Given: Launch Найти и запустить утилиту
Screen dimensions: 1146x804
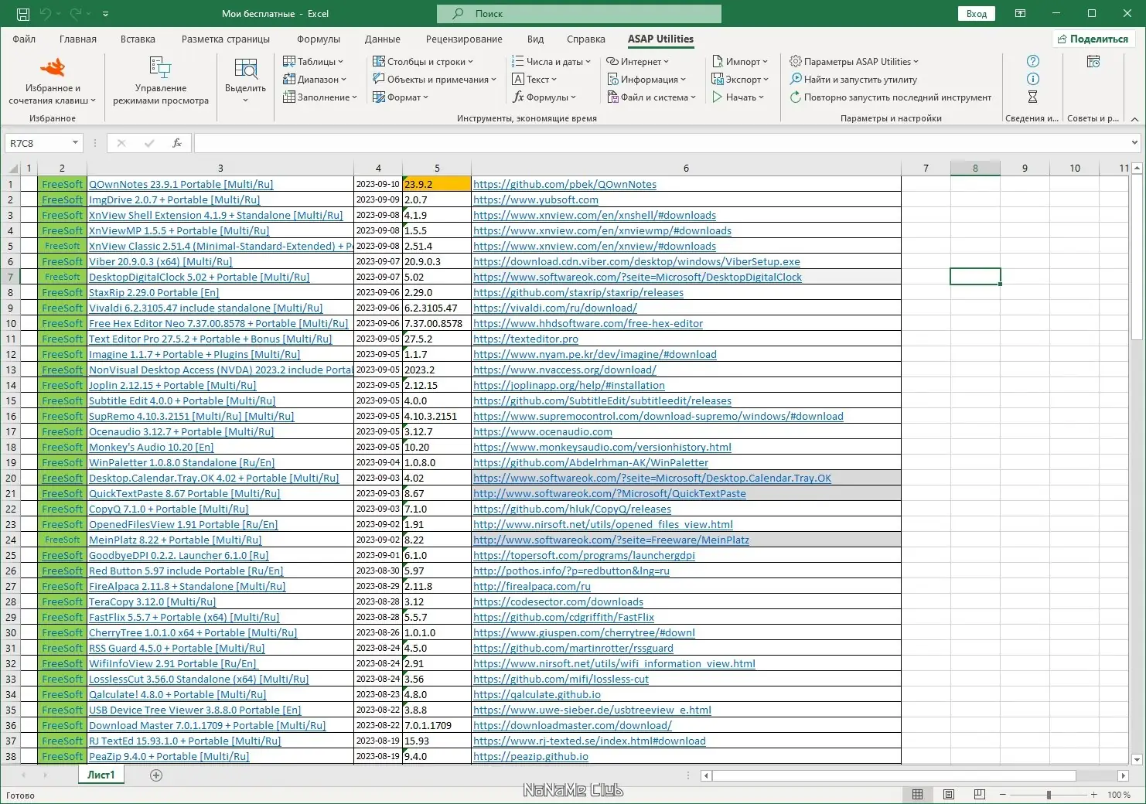Looking at the screenshot, I should coord(853,79).
